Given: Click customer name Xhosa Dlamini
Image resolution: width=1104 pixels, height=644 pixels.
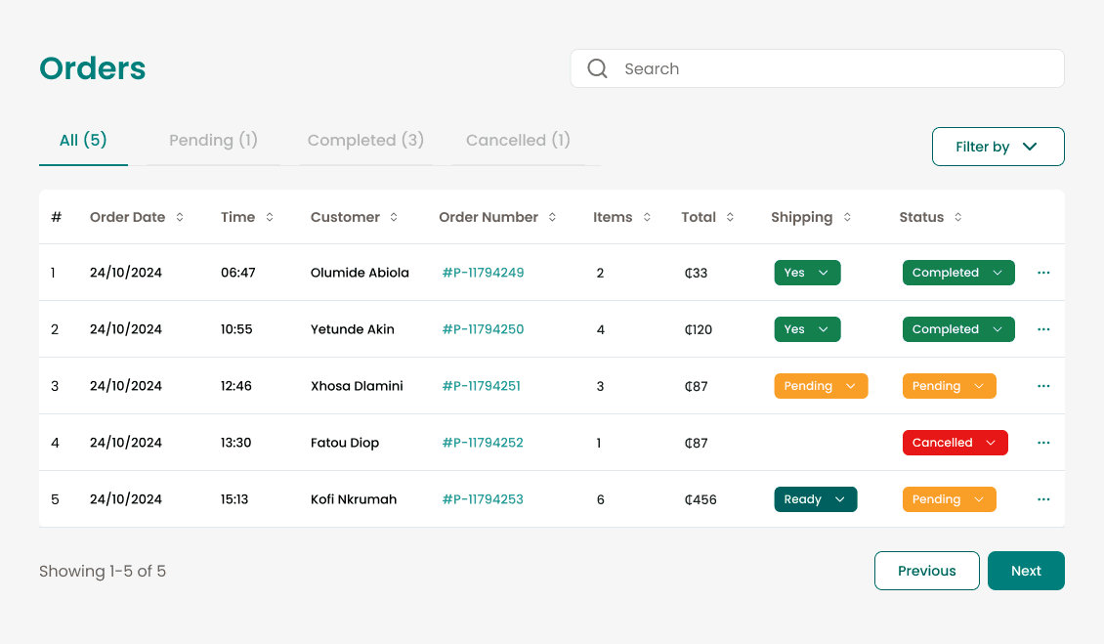Looking at the screenshot, I should click(x=357, y=386).
